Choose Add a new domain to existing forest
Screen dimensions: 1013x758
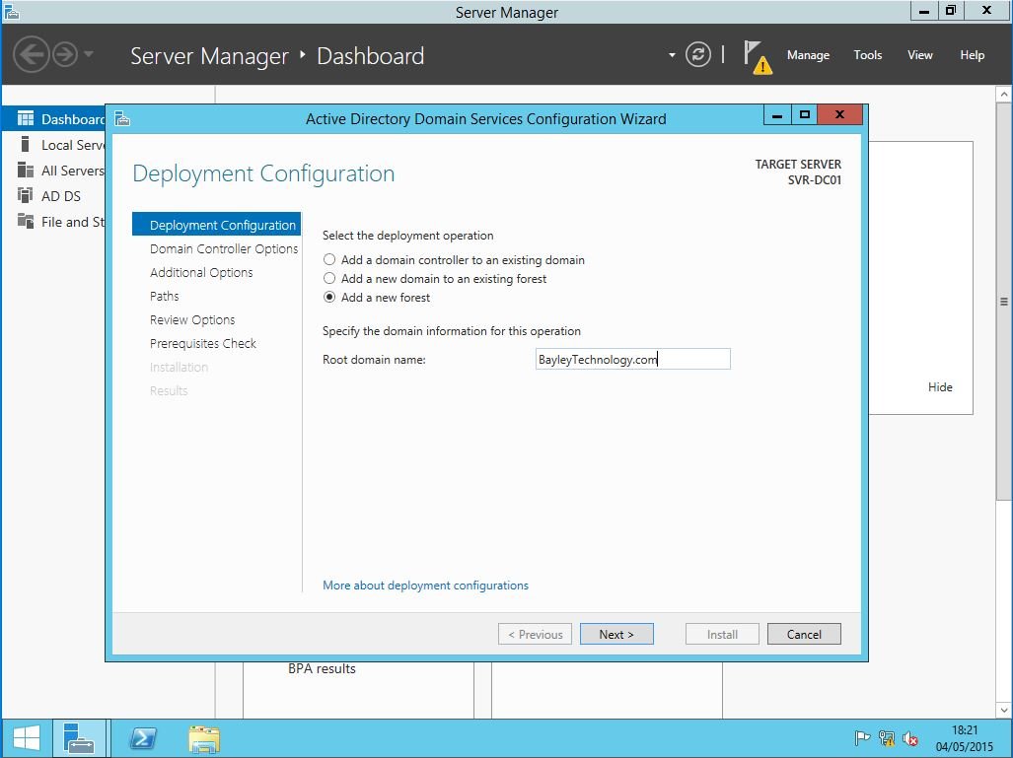pyautogui.click(x=330, y=279)
